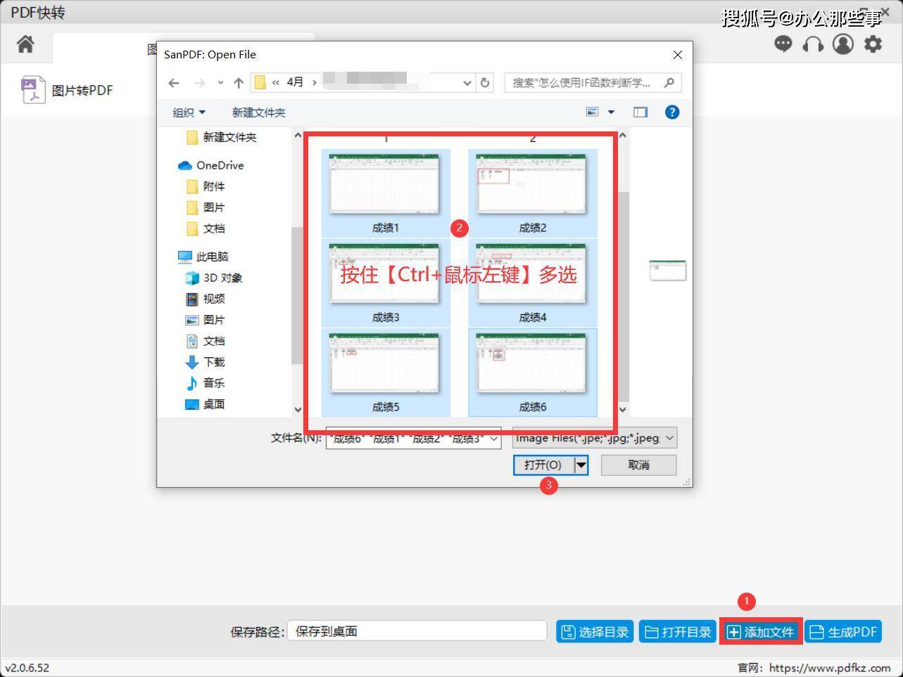Go up one folder level arrow
This screenshot has height=677, width=903.
239,83
